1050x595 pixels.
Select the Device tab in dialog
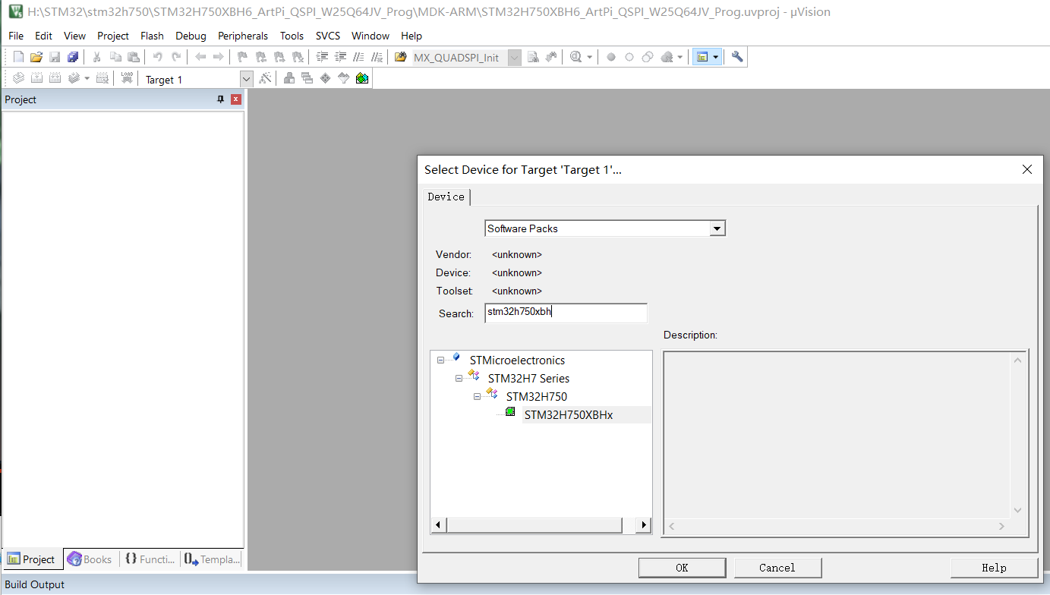446,197
